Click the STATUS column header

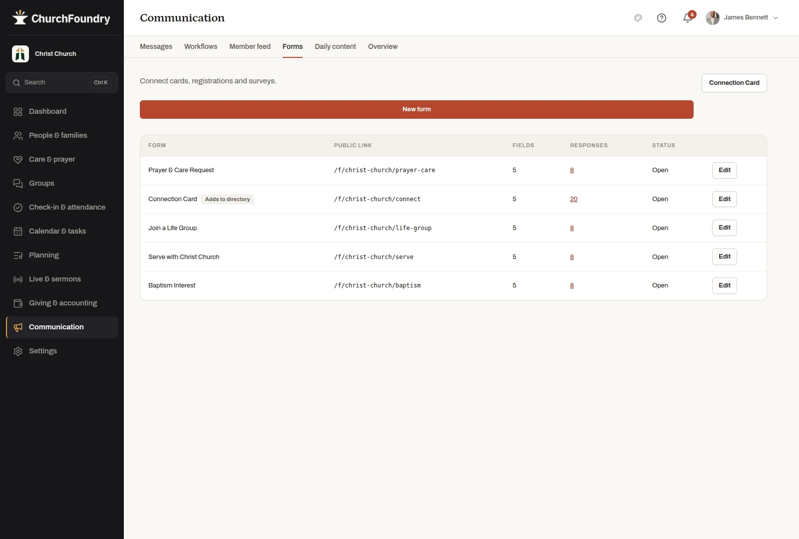[663, 146]
